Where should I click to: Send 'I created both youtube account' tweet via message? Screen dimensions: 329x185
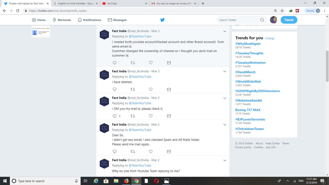(169, 63)
